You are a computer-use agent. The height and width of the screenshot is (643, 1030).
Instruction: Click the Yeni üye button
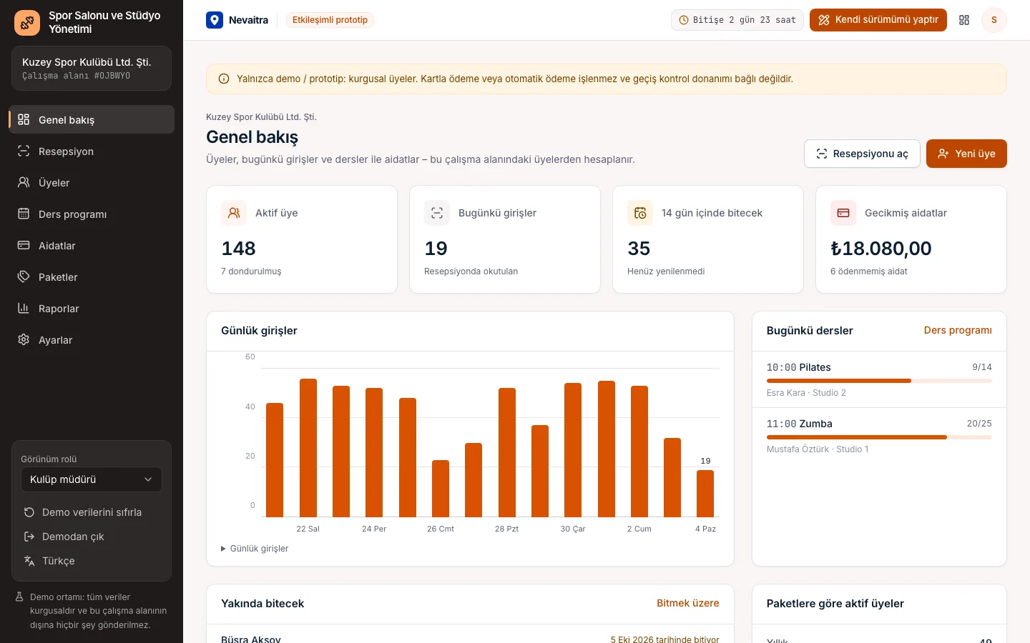tap(966, 154)
